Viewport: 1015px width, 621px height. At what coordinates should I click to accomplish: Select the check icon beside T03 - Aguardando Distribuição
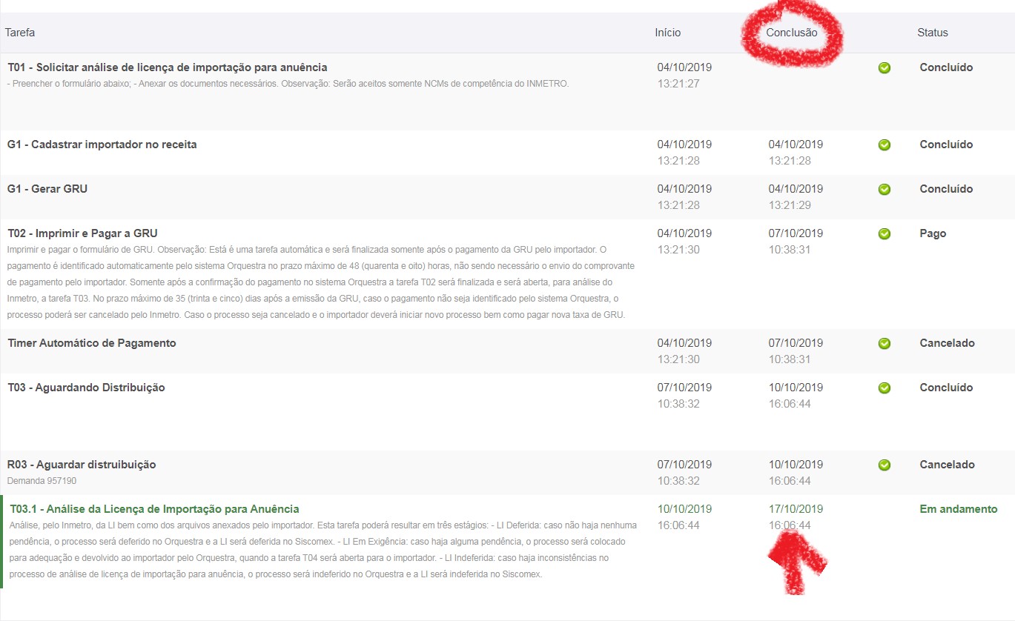pos(884,388)
